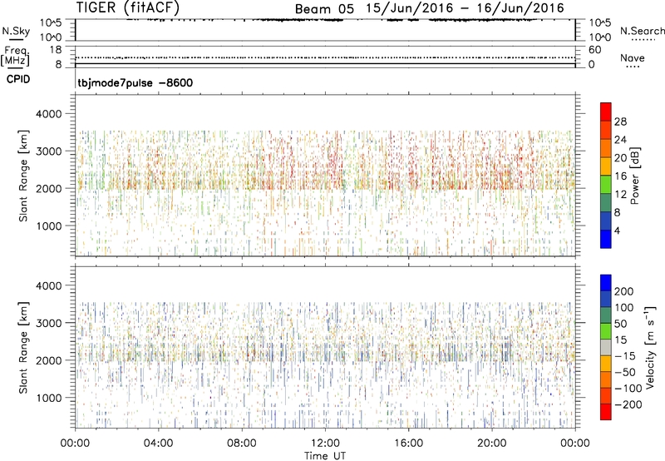Pick the bottom red Velocity colorbar segment
Viewport: 665px width, 461px height.
(x=606, y=412)
